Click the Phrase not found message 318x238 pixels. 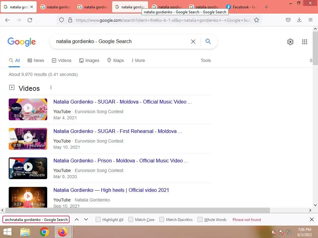coord(247,220)
